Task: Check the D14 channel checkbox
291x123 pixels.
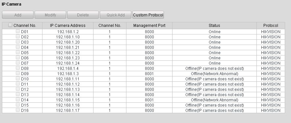Action: click(18, 100)
